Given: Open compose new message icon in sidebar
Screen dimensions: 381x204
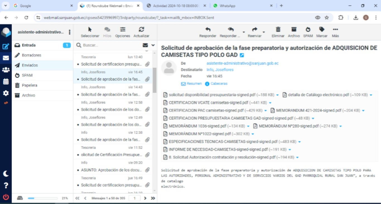Looking at the screenshot, I should tap(6, 47).
